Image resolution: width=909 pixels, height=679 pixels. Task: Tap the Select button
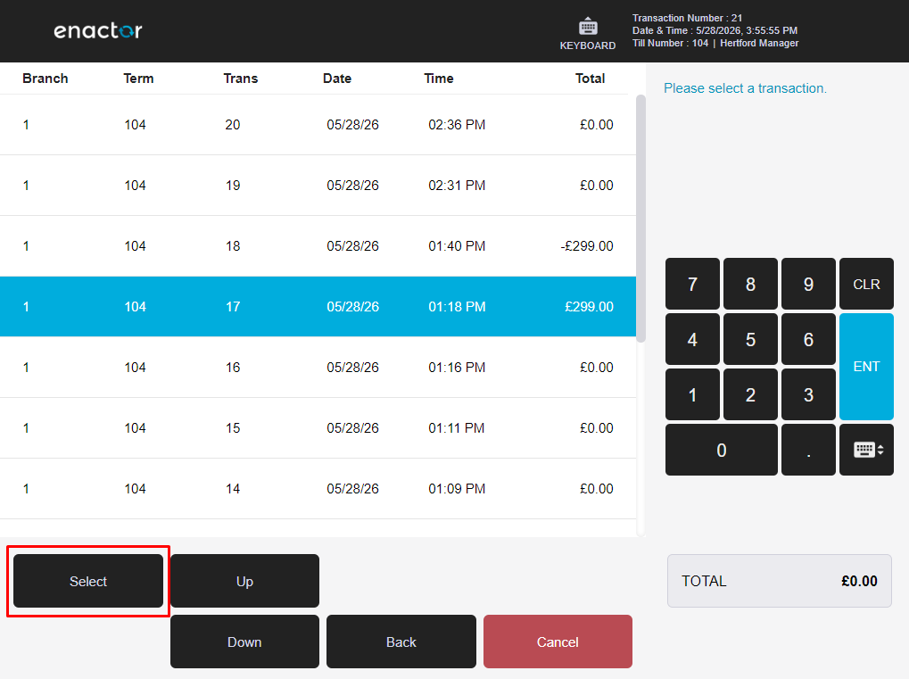coord(88,581)
